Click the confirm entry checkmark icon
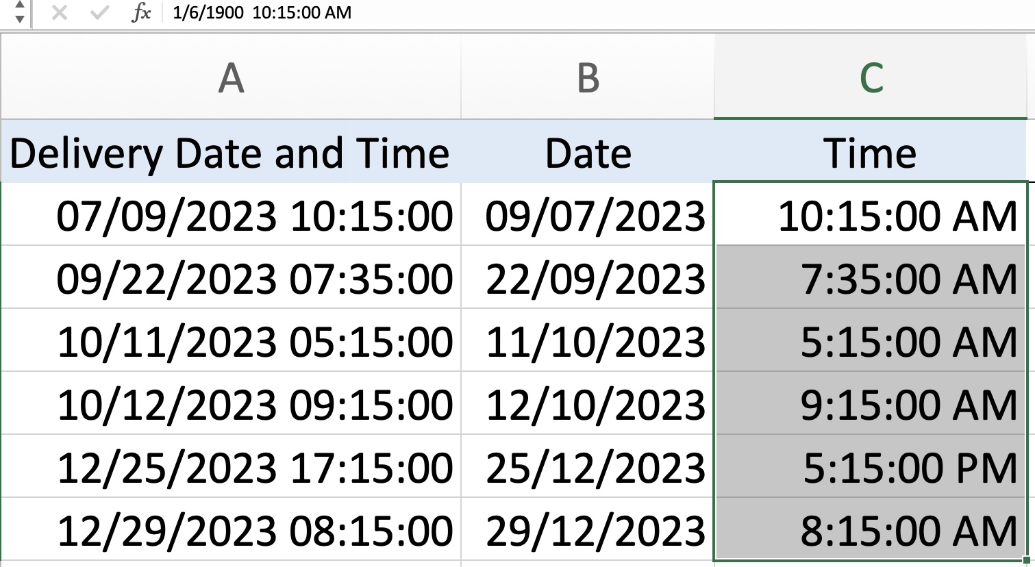The height and width of the screenshot is (567, 1035). pos(100,13)
